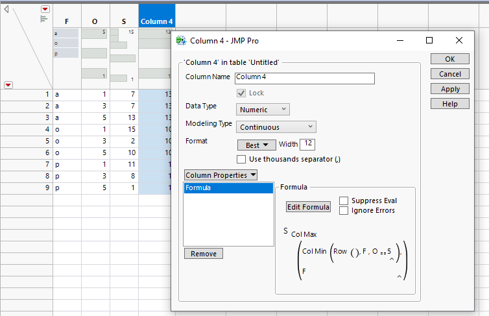Select the Column 4 column header
489x316 pixels.
click(157, 21)
